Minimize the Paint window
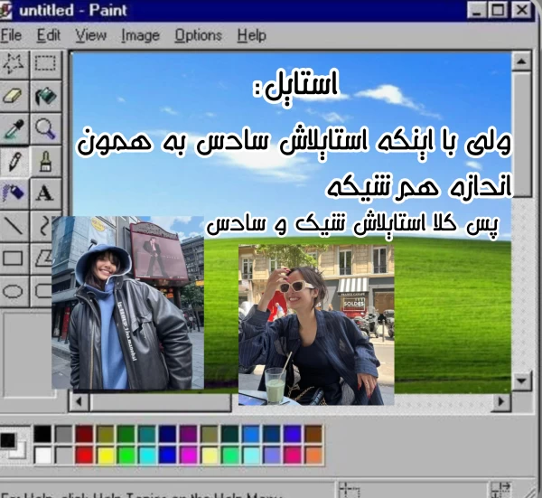Image resolution: width=542 pixels, height=498 pixels. 477,10
